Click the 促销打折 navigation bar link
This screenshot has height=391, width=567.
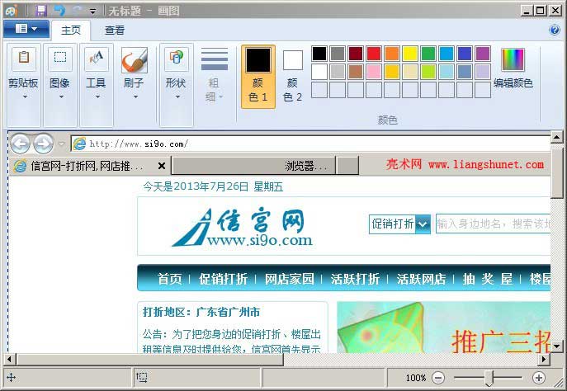(x=223, y=279)
